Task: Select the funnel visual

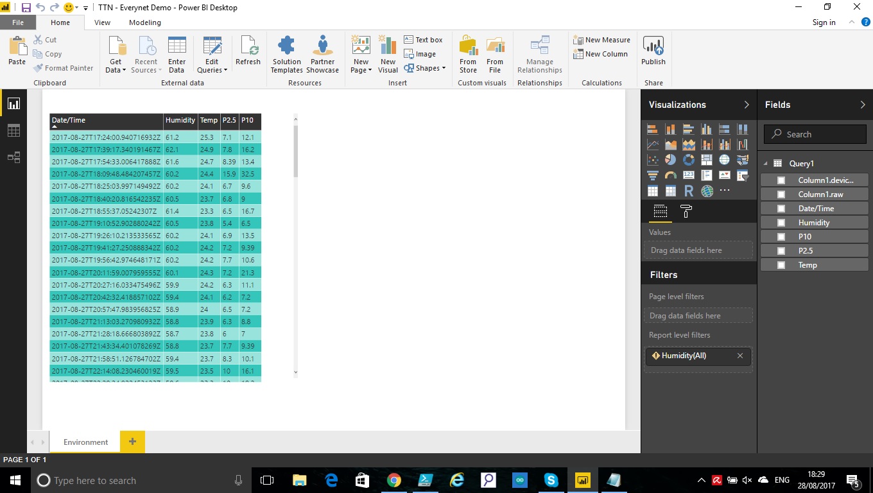Action: pos(653,175)
